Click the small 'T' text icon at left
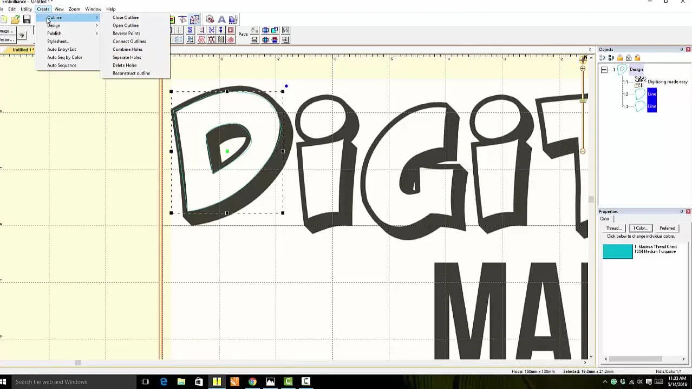692x389 pixels. coord(22,36)
